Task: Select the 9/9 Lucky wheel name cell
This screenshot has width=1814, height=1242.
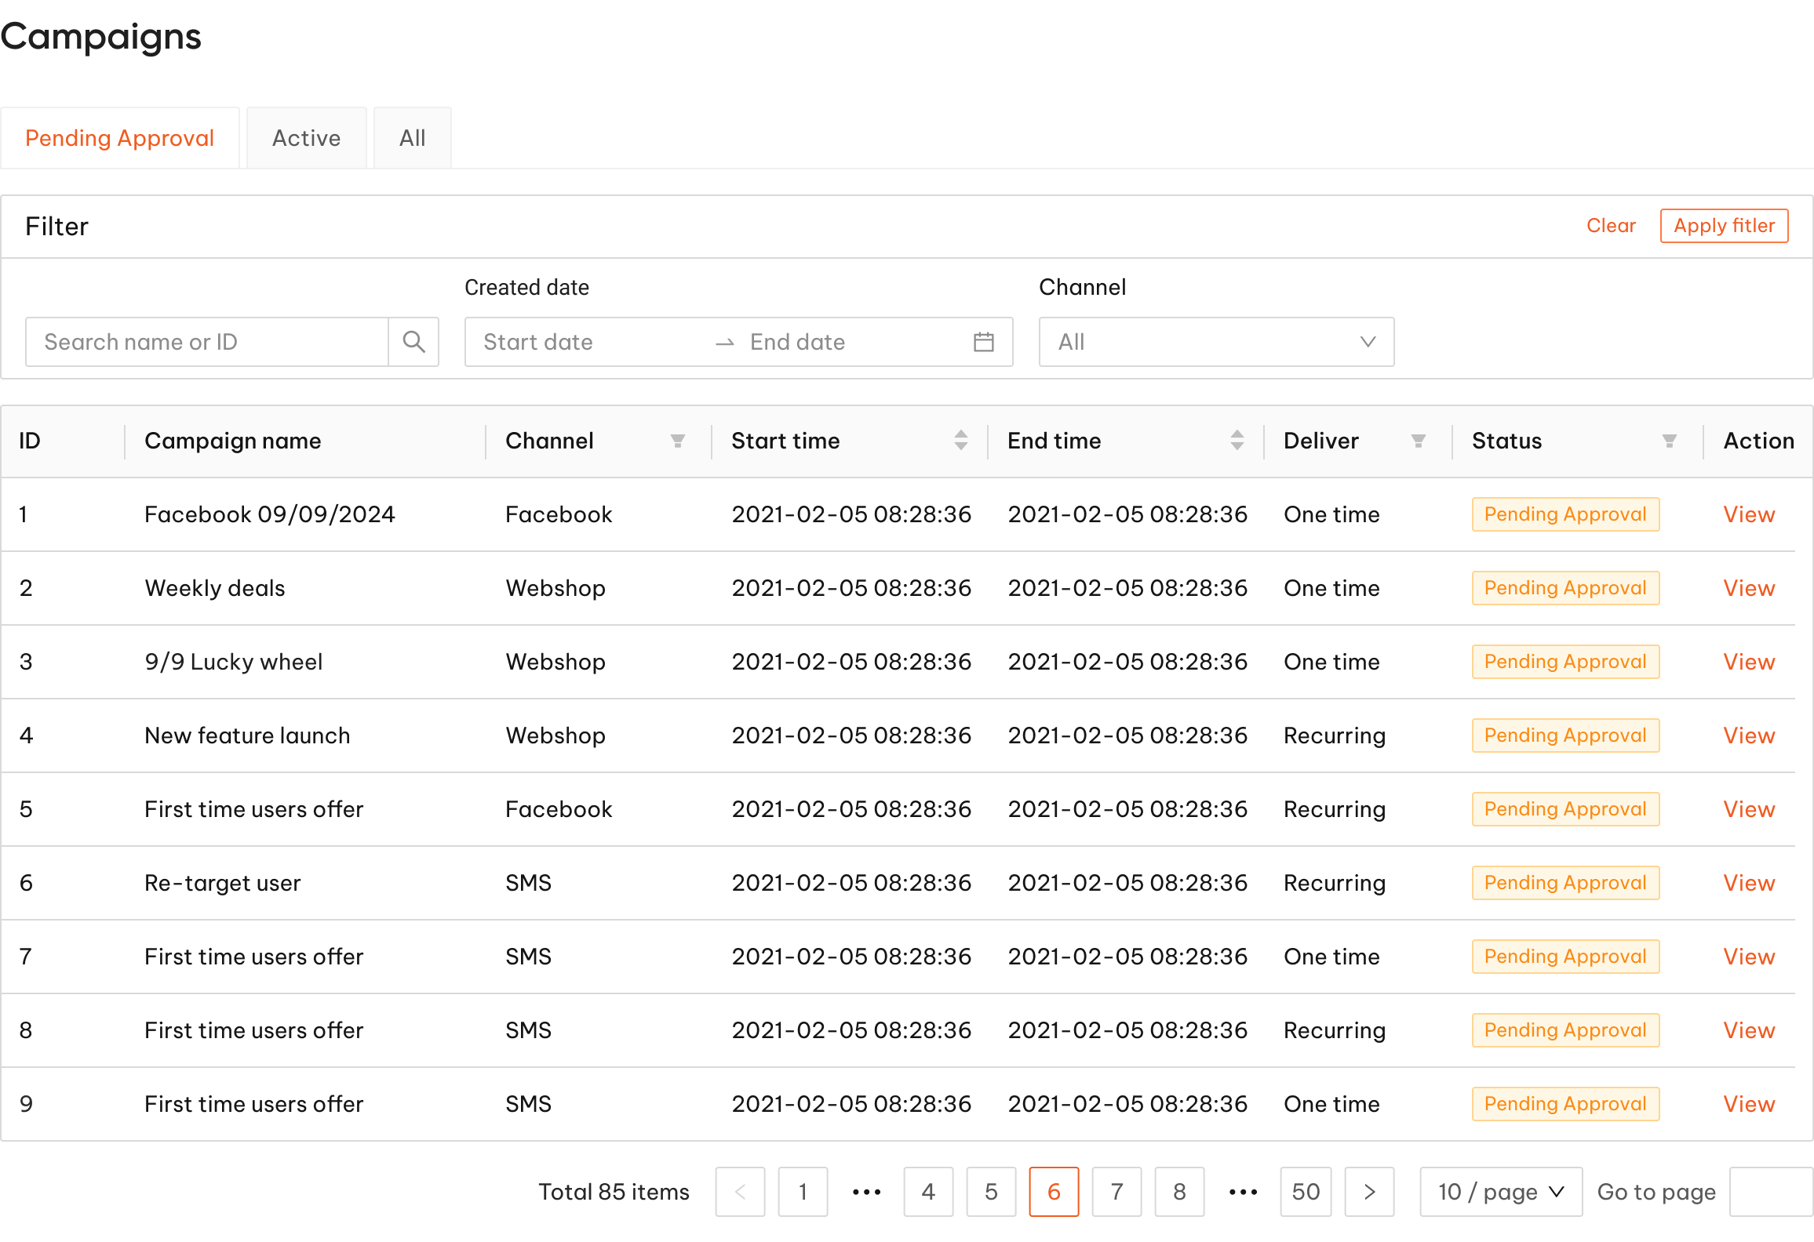Action: 234,662
